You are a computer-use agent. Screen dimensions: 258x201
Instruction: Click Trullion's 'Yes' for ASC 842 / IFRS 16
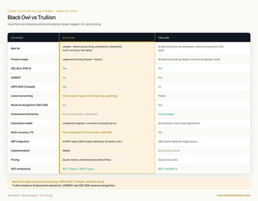[x=160, y=68]
